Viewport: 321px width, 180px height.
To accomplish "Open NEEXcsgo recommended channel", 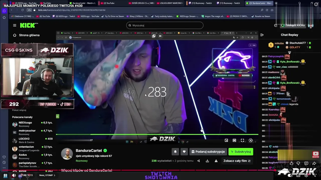I will click(x=33, y=124).
